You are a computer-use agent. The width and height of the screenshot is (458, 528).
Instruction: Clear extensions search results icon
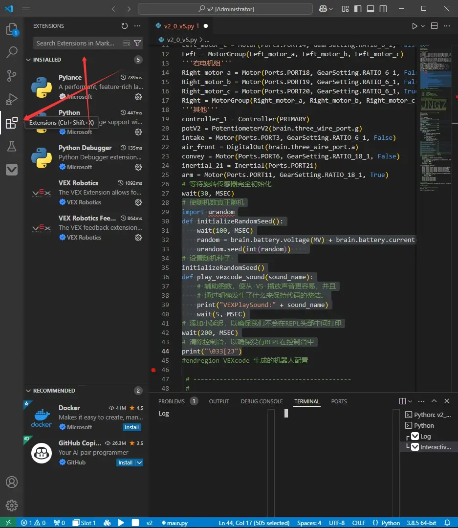(127, 43)
